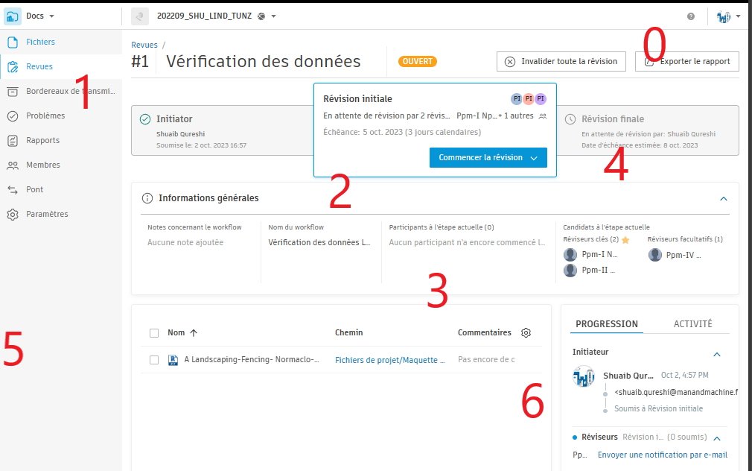The height and width of the screenshot is (471, 752).
Task: Select all files with the header checkbox
Action: (153, 332)
